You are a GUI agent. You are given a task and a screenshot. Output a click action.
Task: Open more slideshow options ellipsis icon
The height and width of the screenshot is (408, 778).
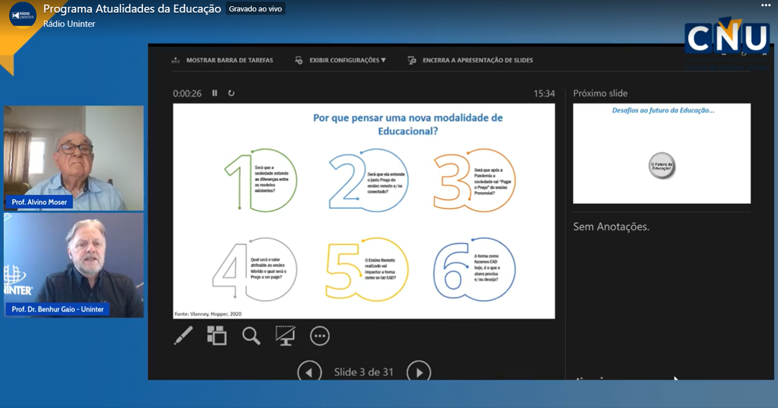(320, 336)
